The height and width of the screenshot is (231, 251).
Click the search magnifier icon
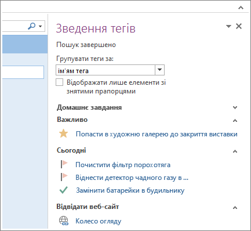click(32, 26)
